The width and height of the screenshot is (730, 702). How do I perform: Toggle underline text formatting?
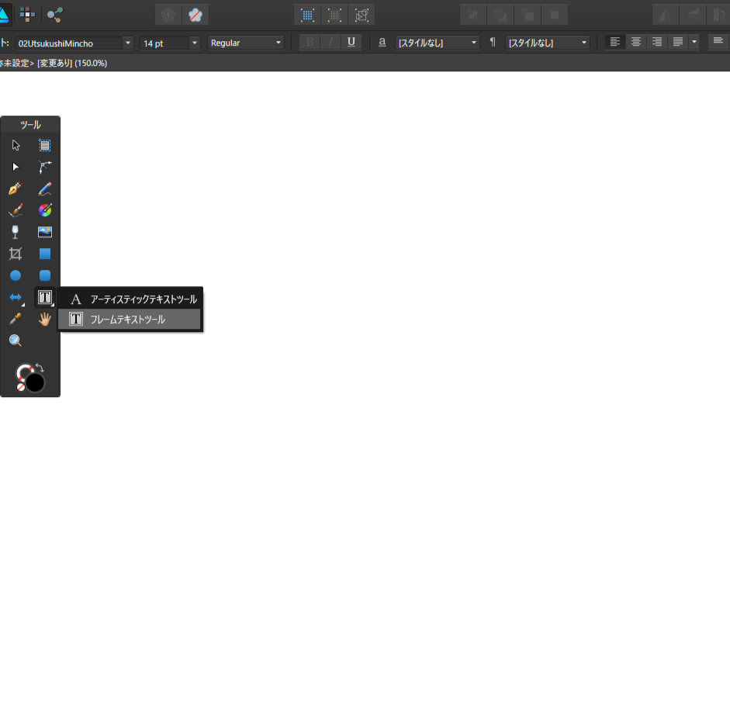coord(351,43)
